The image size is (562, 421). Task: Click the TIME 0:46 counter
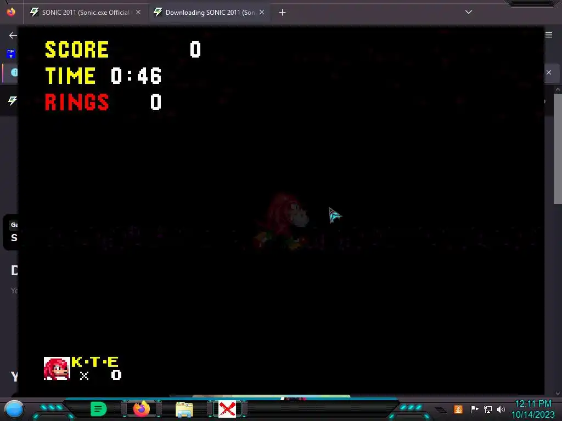tap(104, 76)
